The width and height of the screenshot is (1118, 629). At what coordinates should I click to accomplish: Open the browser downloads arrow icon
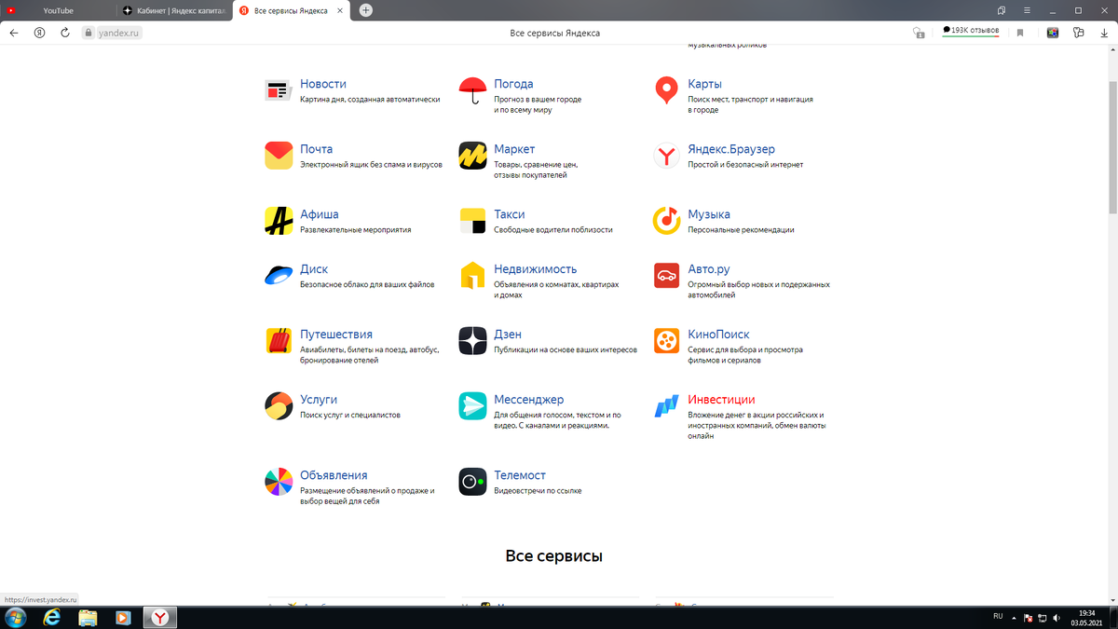(x=1103, y=33)
